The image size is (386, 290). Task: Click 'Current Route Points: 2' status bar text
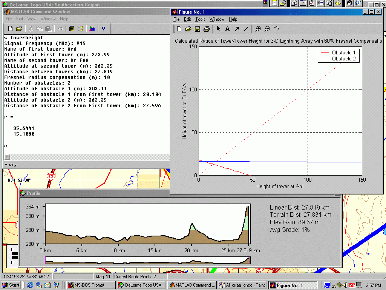tap(135, 277)
